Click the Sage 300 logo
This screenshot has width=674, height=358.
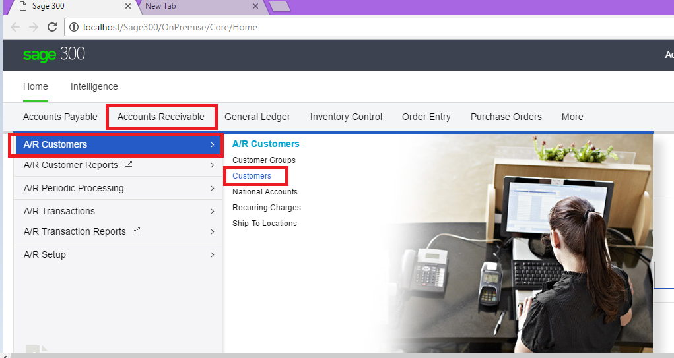tap(53, 54)
